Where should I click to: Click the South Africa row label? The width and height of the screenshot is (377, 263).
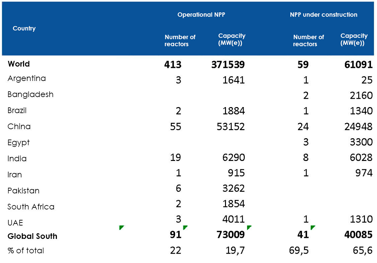[x=31, y=207]
